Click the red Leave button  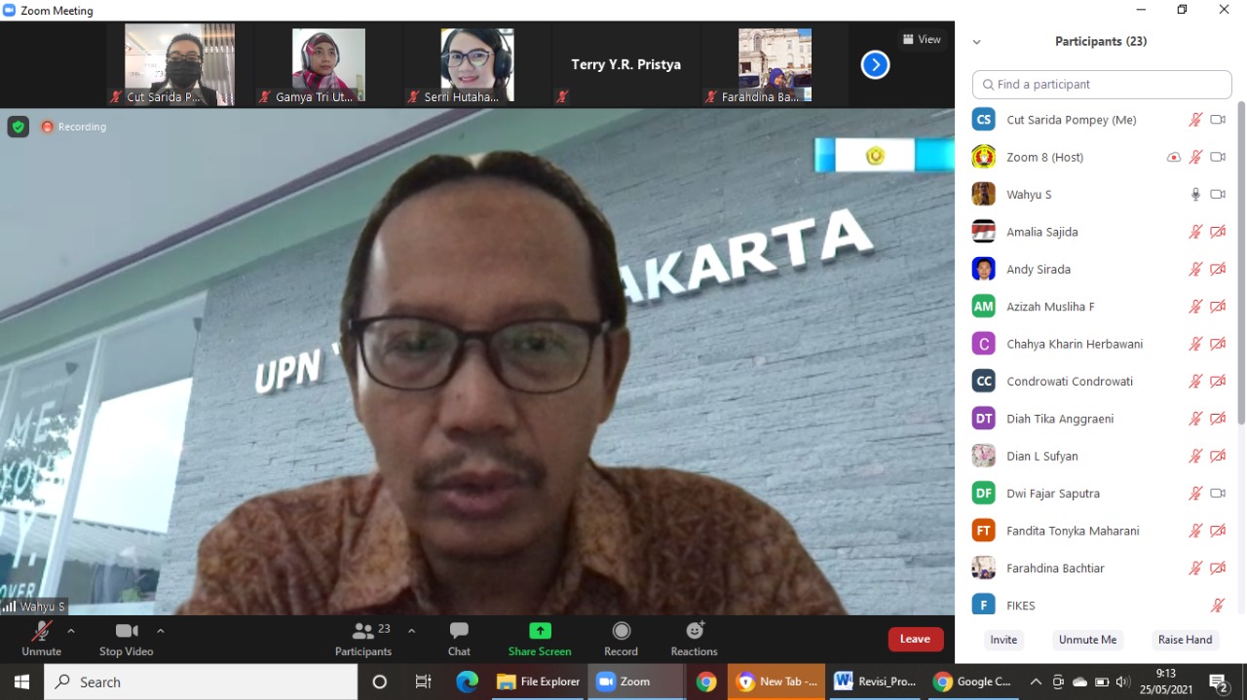coord(915,639)
